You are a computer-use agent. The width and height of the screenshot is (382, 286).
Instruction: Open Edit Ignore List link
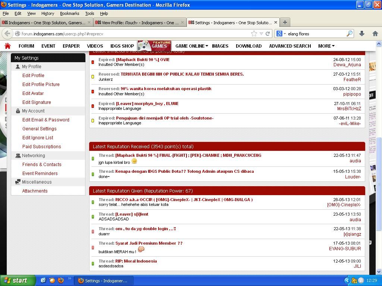pos(38,138)
